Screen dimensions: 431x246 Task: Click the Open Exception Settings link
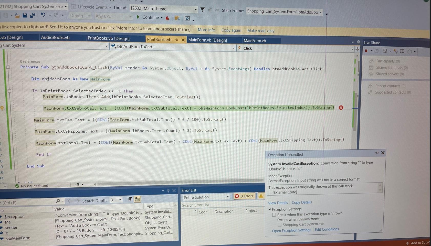pos(291,230)
